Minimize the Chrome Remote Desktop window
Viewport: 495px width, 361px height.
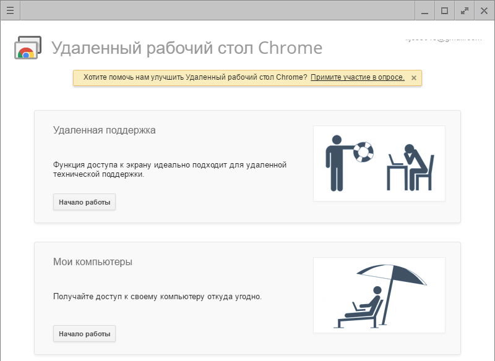(x=424, y=11)
